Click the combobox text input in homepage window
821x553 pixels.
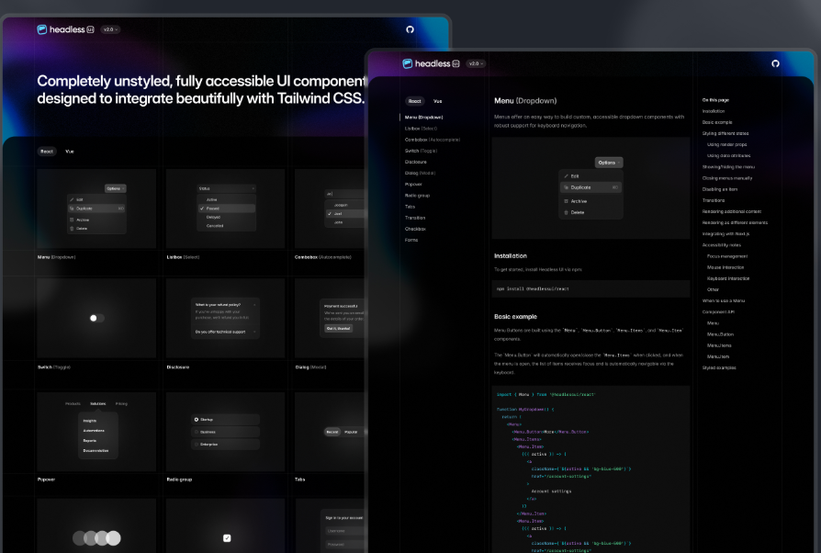click(x=344, y=194)
